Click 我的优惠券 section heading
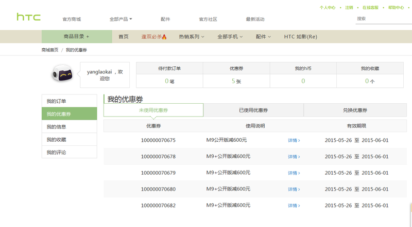 point(125,99)
